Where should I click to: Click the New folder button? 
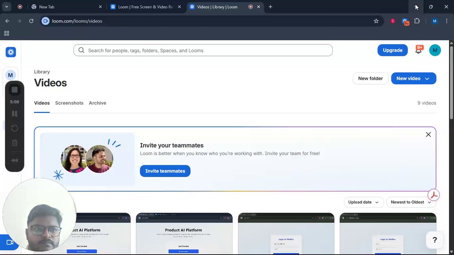click(370, 78)
